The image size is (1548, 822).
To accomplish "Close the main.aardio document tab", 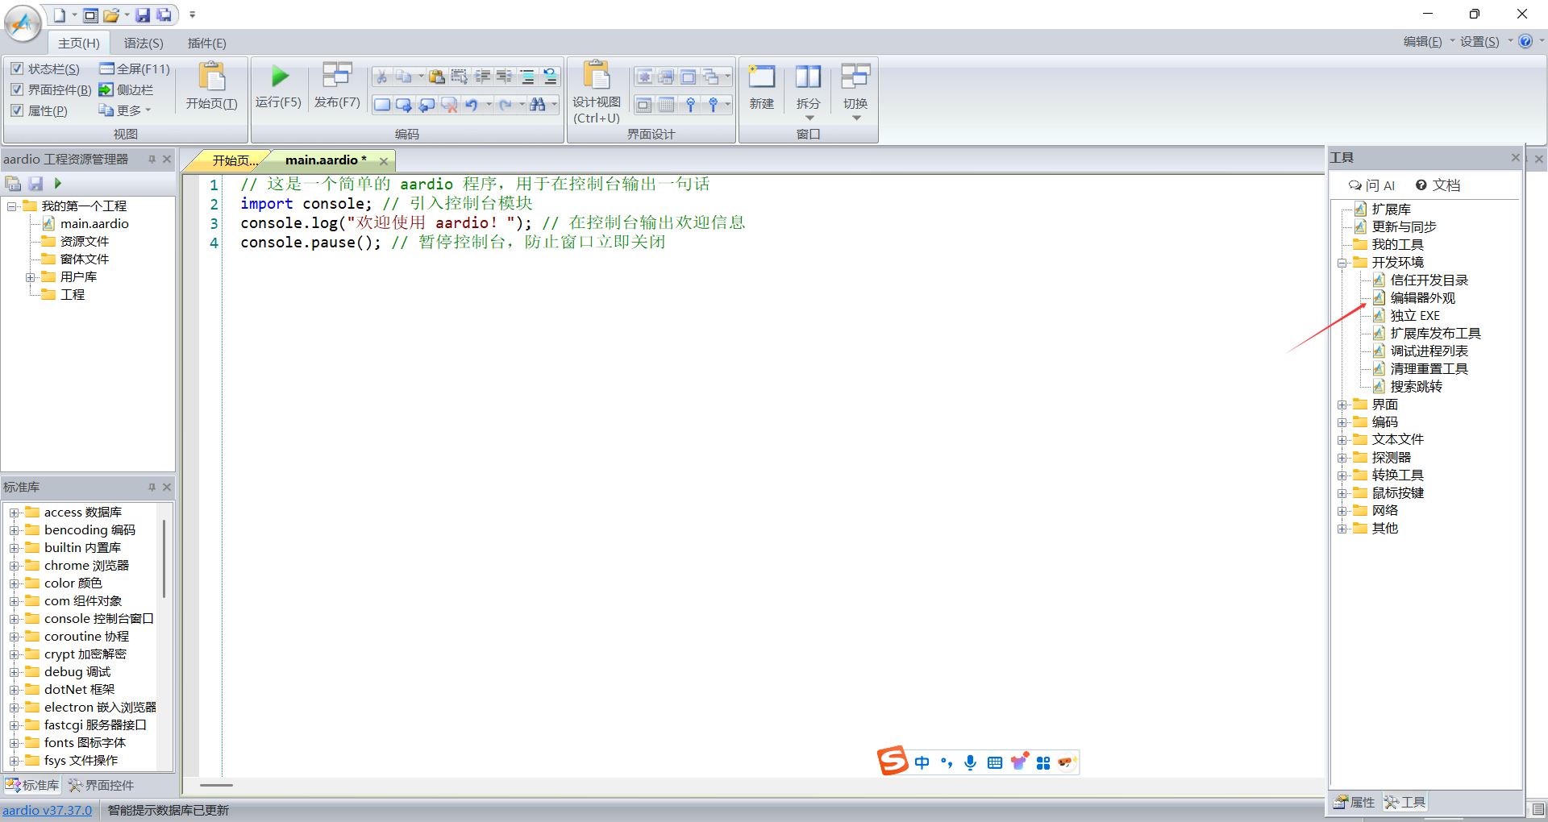I will (x=384, y=161).
